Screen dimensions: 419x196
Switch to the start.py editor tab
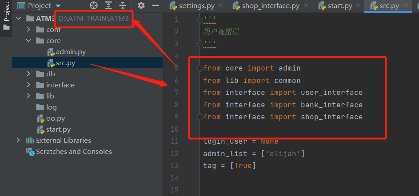tap(340, 6)
